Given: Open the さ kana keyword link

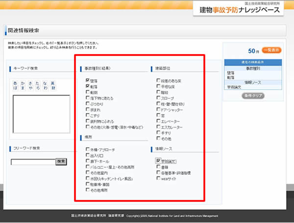Looking at the screenshot, I should (x=30, y=84).
